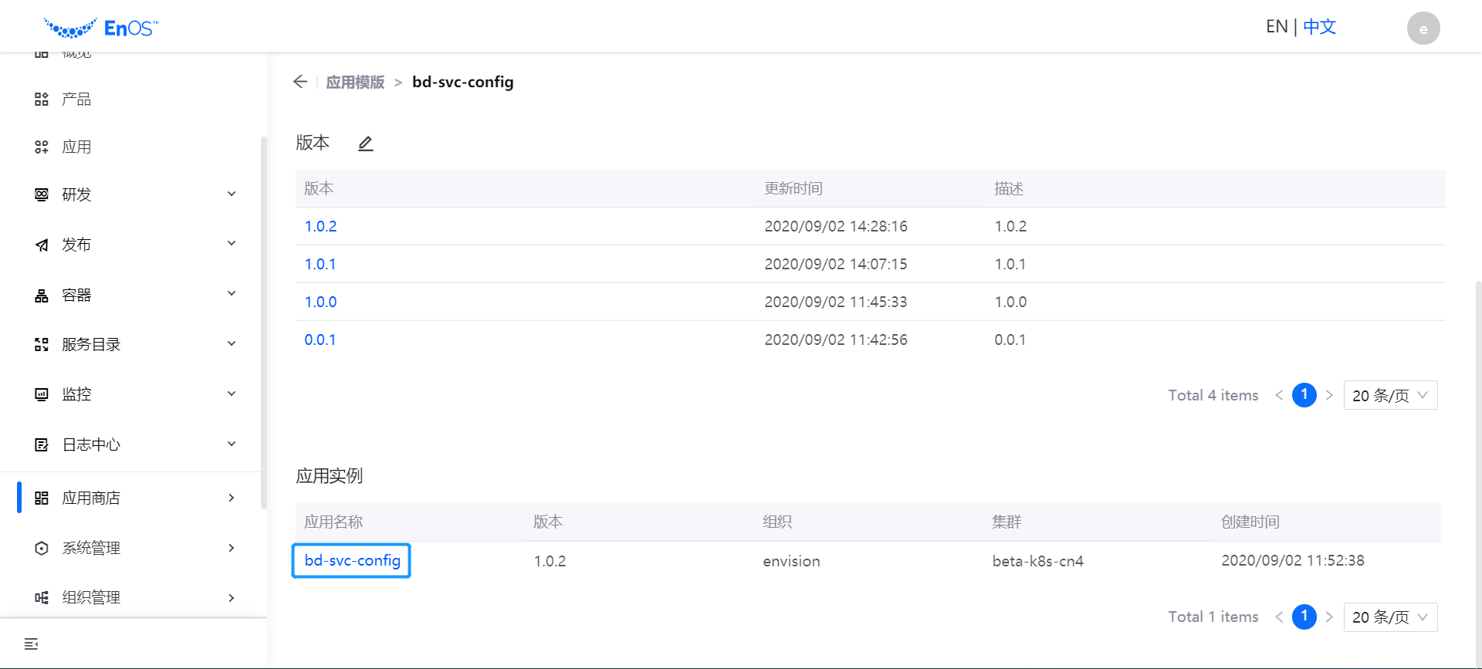
Task: Click the 系统管理 hexagon icon
Action: (42, 548)
